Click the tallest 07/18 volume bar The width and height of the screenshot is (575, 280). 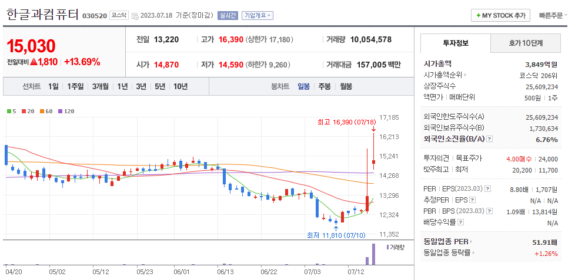[374, 254]
